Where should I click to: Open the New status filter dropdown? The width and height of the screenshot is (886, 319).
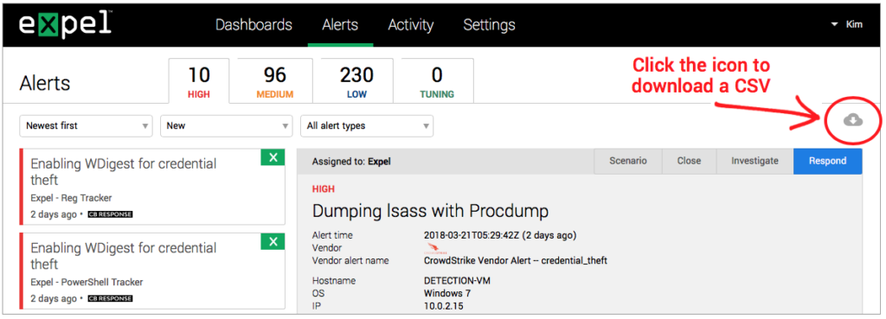pos(227,126)
